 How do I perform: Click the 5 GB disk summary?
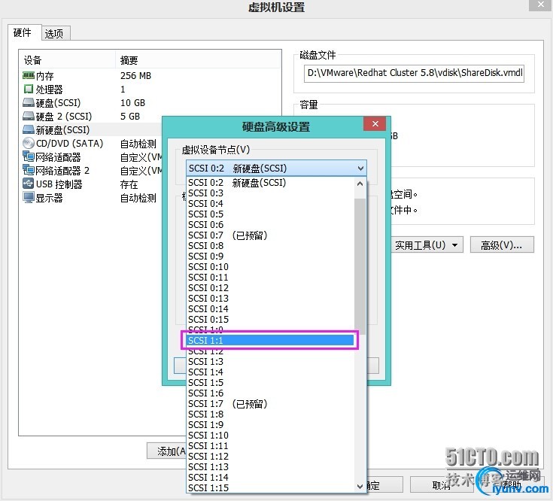coord(130,117)
